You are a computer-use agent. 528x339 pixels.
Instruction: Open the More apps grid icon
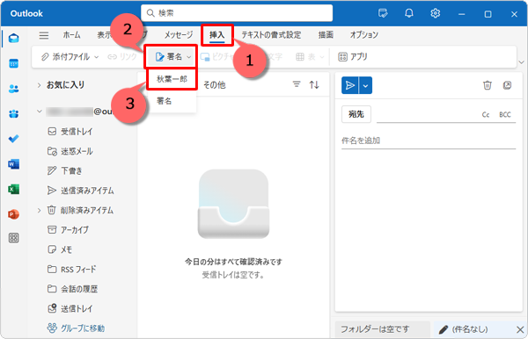click(x=13, y=238)
